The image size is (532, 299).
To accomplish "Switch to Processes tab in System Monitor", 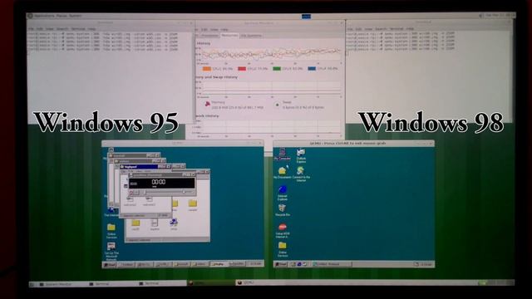I will click(209, 35).
